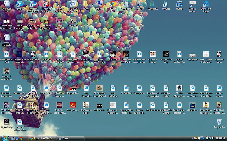The height and width of the screenshot is (141, 227).
Task: Select the 4men file icon
Action: pyautogui.click(x=6, y=74)
